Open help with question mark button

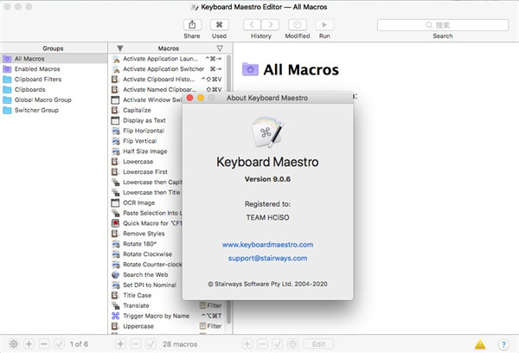(503, 344)
